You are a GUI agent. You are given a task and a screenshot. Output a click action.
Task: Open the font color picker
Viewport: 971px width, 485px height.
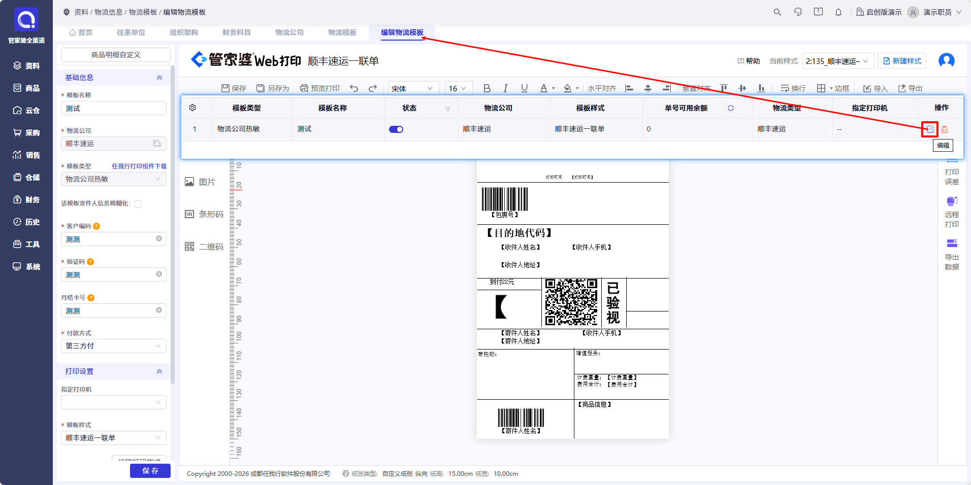pyautogui.click(x=547, y=88)
